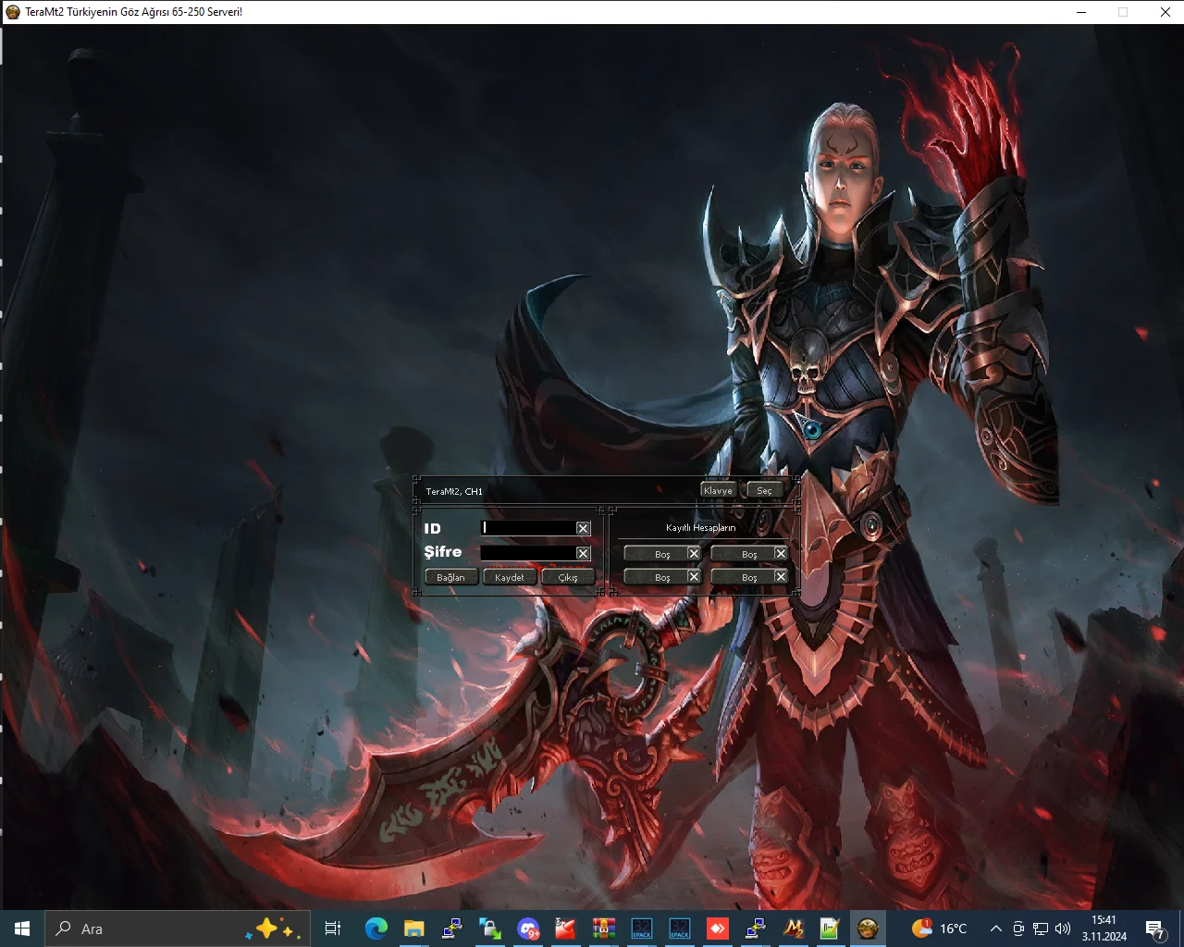The image size is (1184, 947).
Task: Open the 15:41 clock and calendar
Action: (1104, 929)
